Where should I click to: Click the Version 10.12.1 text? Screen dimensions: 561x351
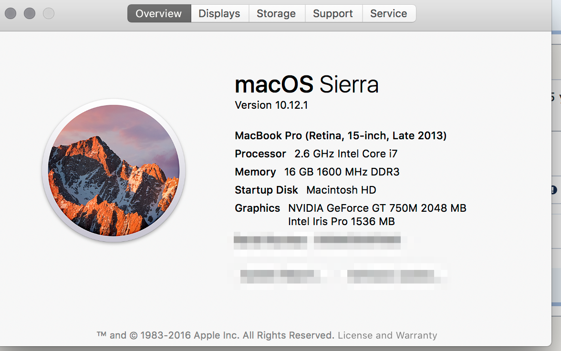pyautogui.click(x=271, y=105)
